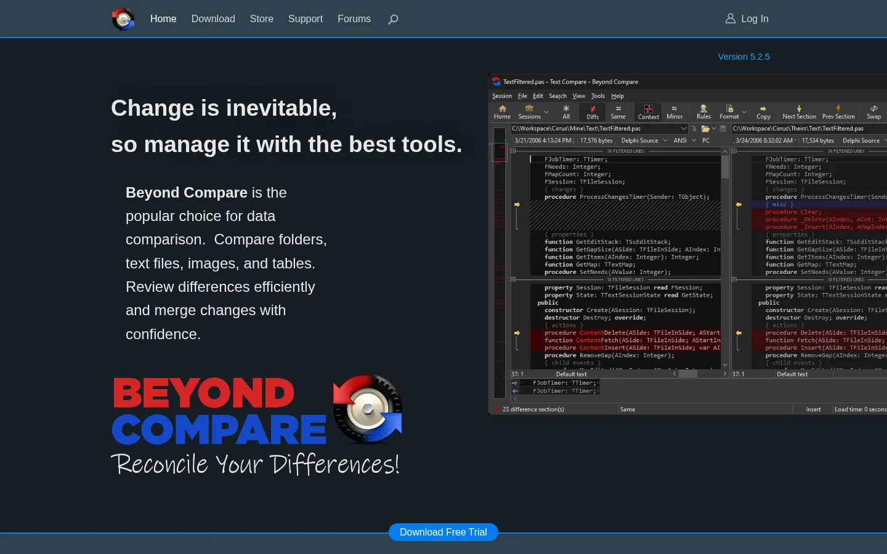The height and width of the screenshot is (554, 887).
Task: Click the Rules referee toolbar icon
Action: click(x=703, y=112)
